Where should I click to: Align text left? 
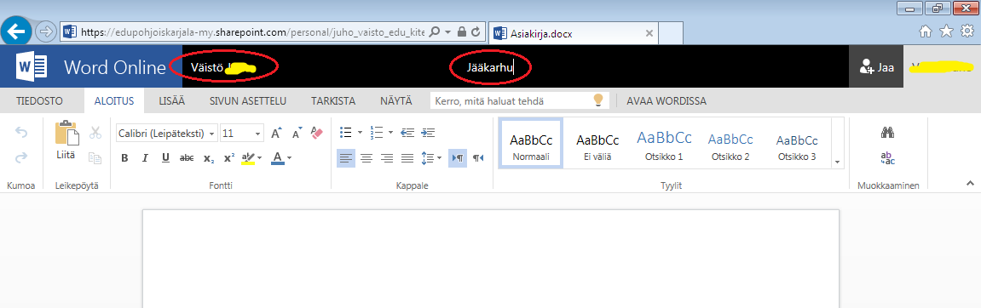click(x=346, y=158)
